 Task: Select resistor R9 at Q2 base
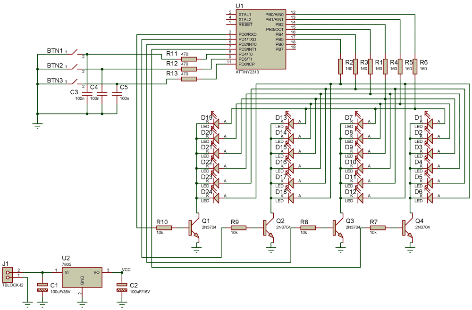tap(238, 228)
